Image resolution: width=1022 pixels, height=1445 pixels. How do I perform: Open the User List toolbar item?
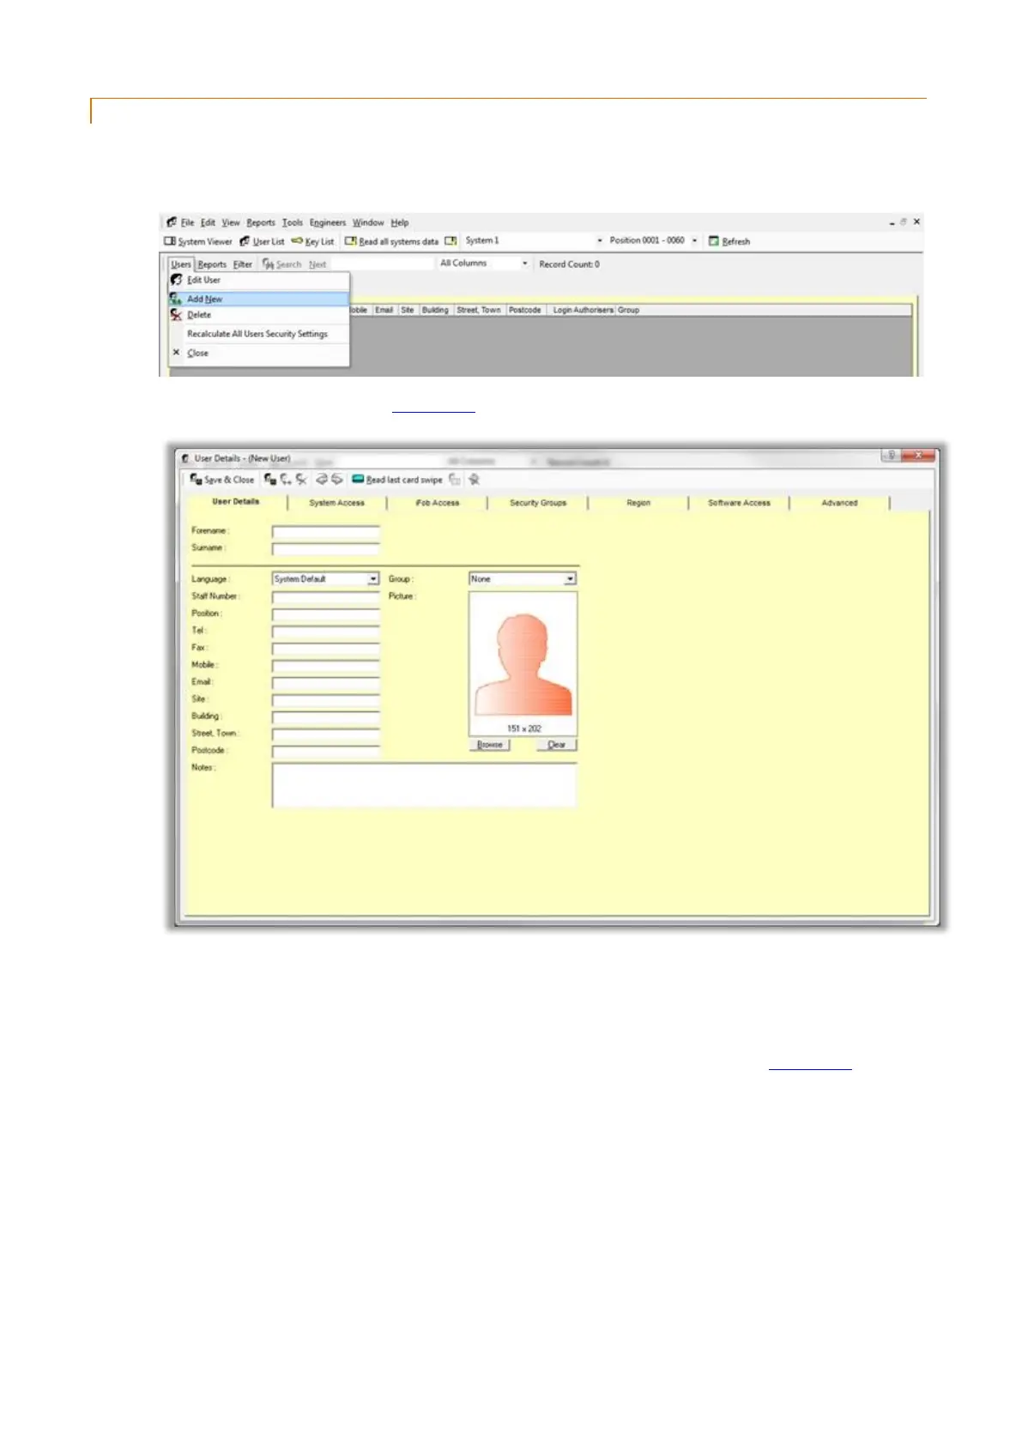pos(263,241)
